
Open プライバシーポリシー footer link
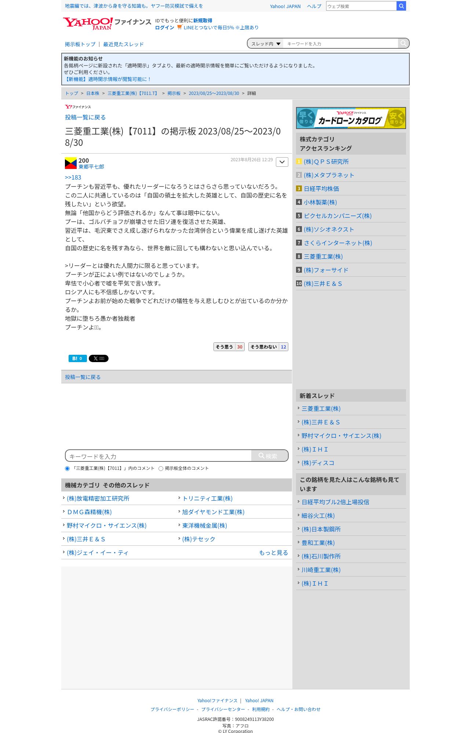click(x=172, y=709)
